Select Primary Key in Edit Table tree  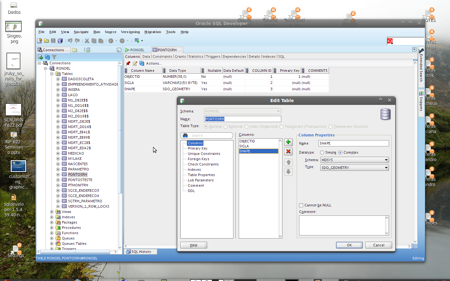click(197, 148)
